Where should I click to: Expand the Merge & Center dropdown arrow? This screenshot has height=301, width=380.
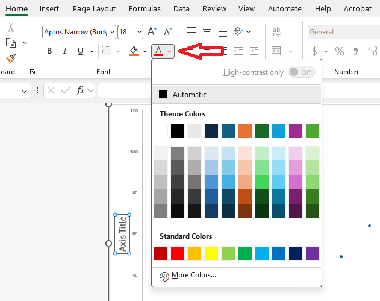pyautogui.click(x=291, y=51)
